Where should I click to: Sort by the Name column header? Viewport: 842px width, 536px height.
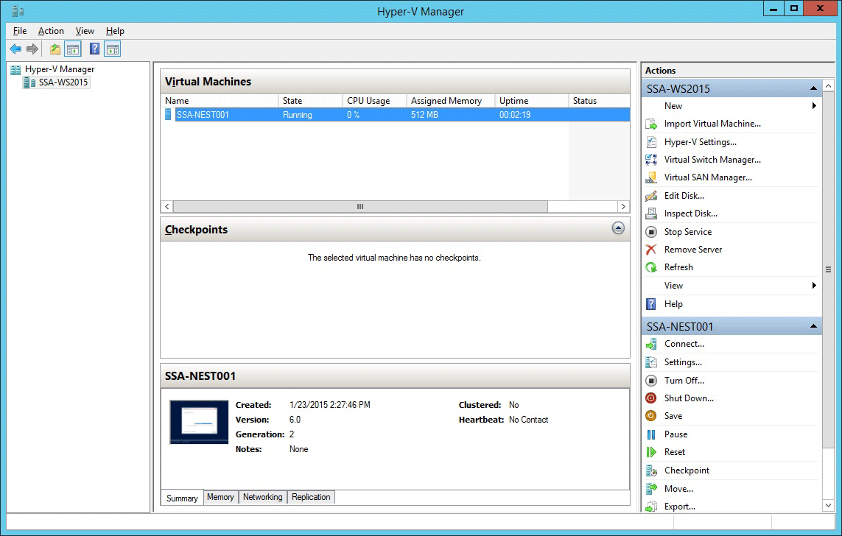(x=219, y=101)
